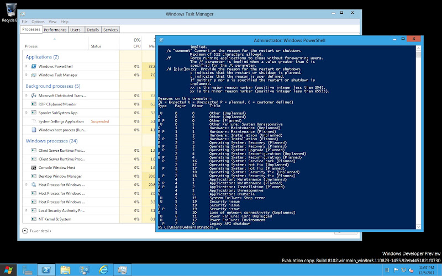This screenshot has width=442, height=276.
Task: Expand the Microsoft Distributed Trans... process
Action: click(x=26, y=95)
